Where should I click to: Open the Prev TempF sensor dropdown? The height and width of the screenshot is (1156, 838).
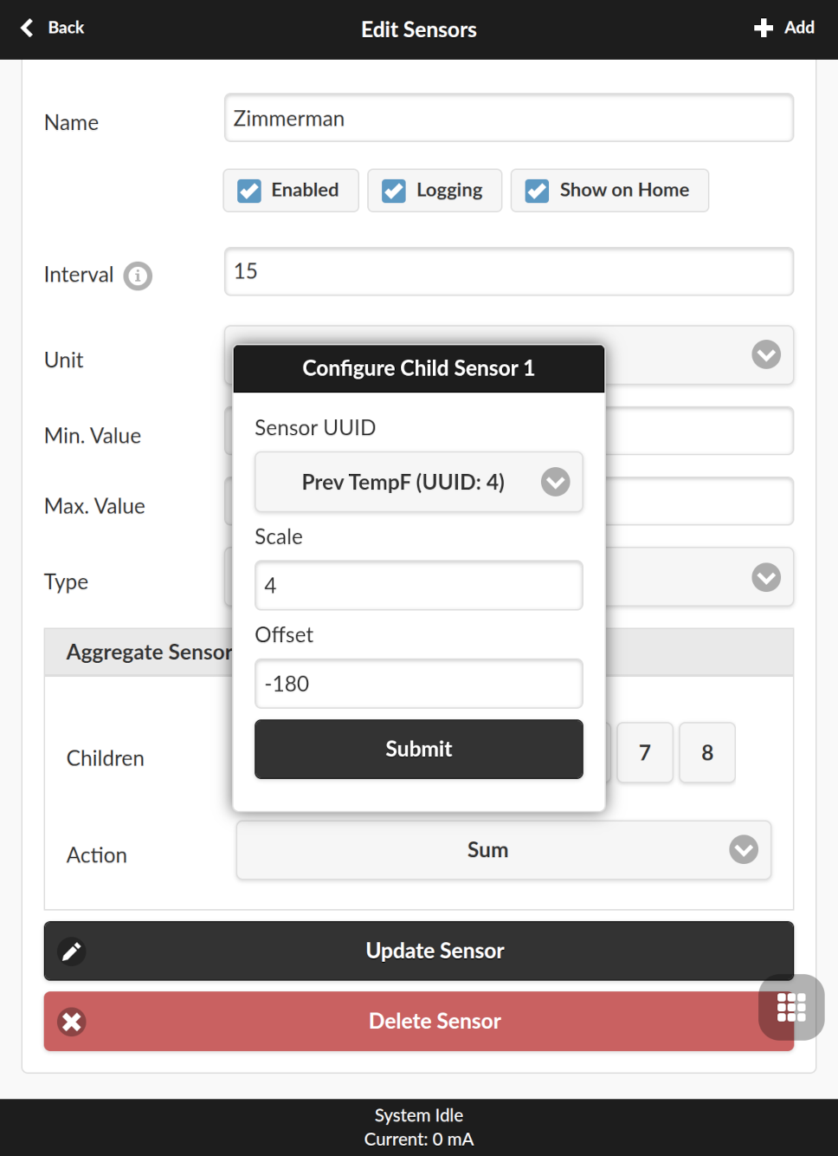point(419,482)
